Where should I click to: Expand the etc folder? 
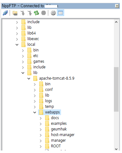pyautogui.click(x=23, y=56)
